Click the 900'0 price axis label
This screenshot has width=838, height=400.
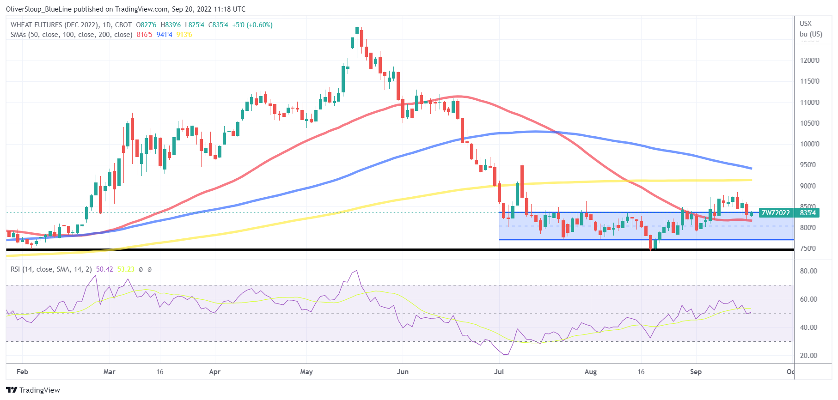tap(808, 186)
